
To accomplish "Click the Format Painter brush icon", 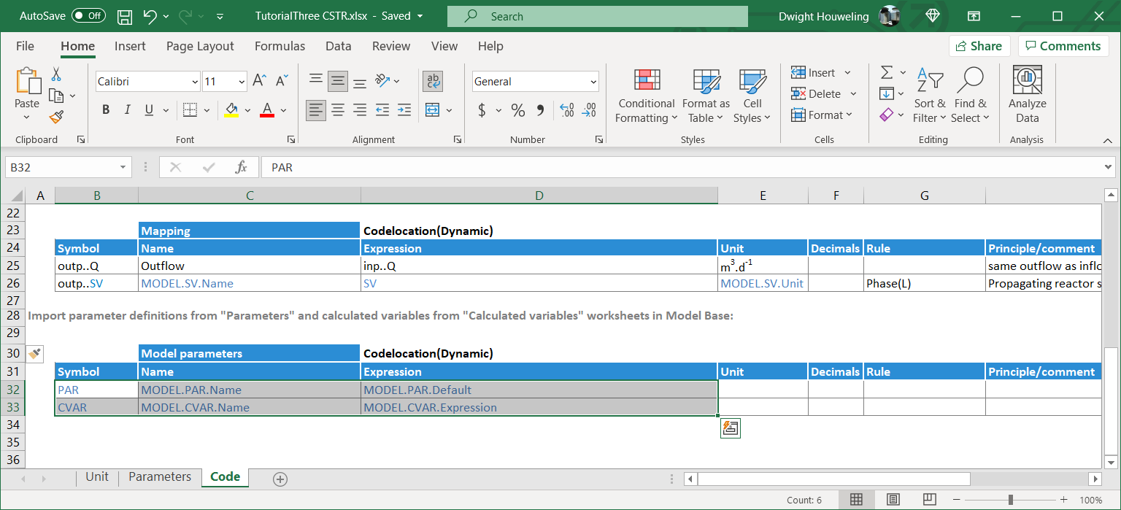I will [56, 117].
